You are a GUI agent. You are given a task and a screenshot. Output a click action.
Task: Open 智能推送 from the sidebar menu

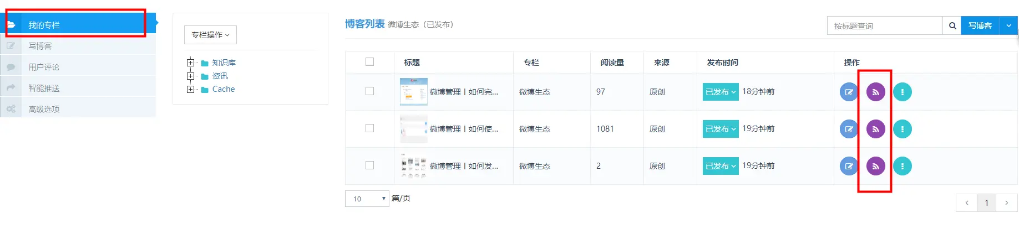[44, 88]
